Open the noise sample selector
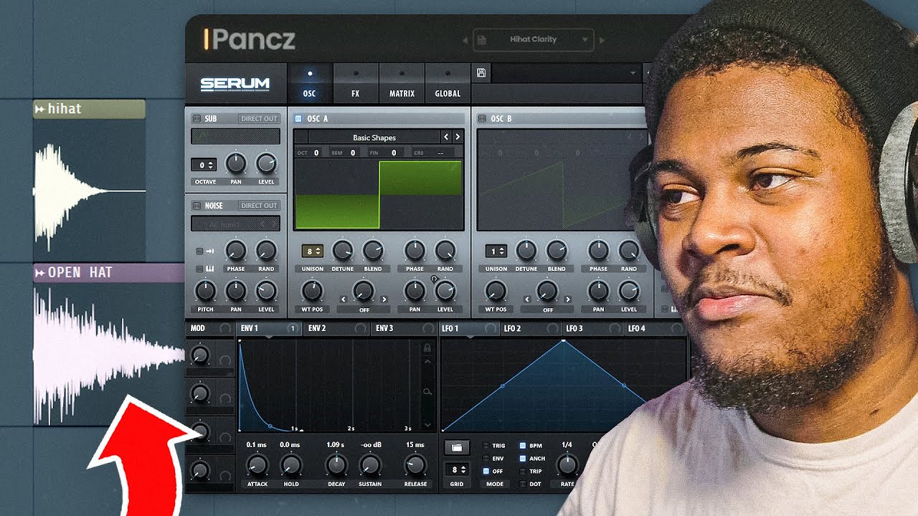 click(235, 224)
